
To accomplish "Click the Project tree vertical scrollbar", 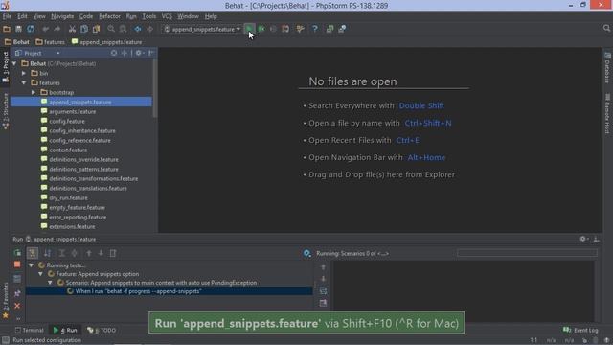I will pos(155,88).
